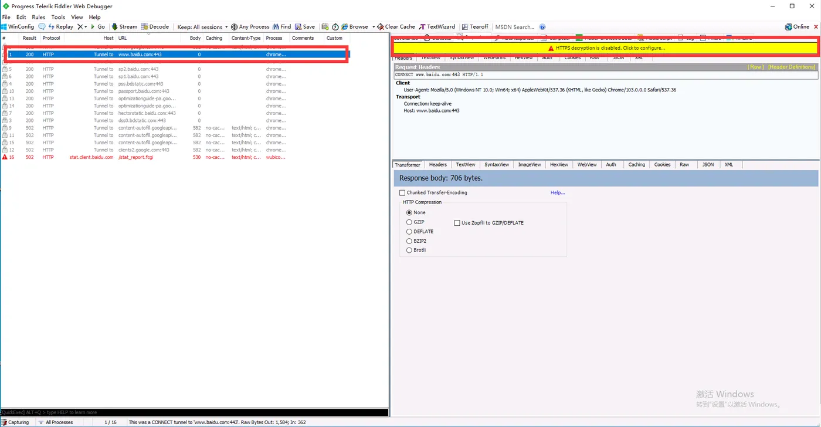821x427 pixels.
Task: Toggle Stream mode in toolbar
Action: tap(124, 27)
